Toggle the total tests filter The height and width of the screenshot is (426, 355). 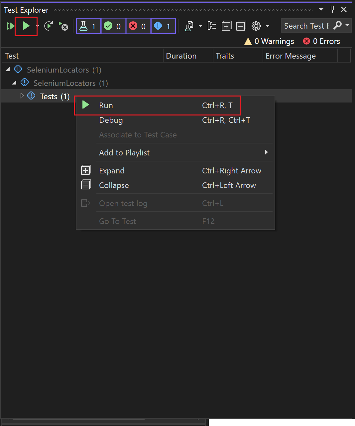pyautogui.click(x=88, y=26)
